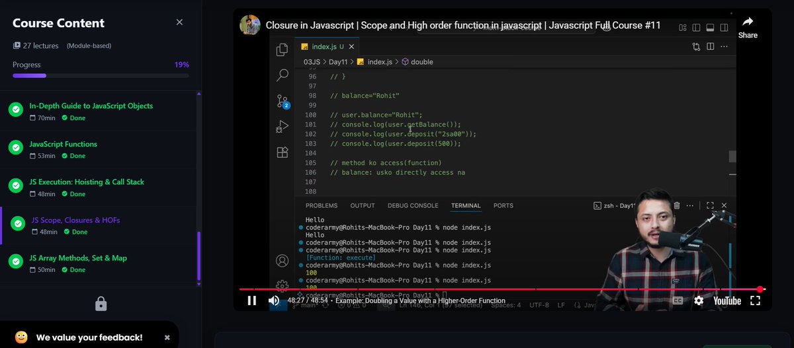Open the double symbol breadcrumb
This screenshot has width=794, height=348.
[x=418, y=62]
